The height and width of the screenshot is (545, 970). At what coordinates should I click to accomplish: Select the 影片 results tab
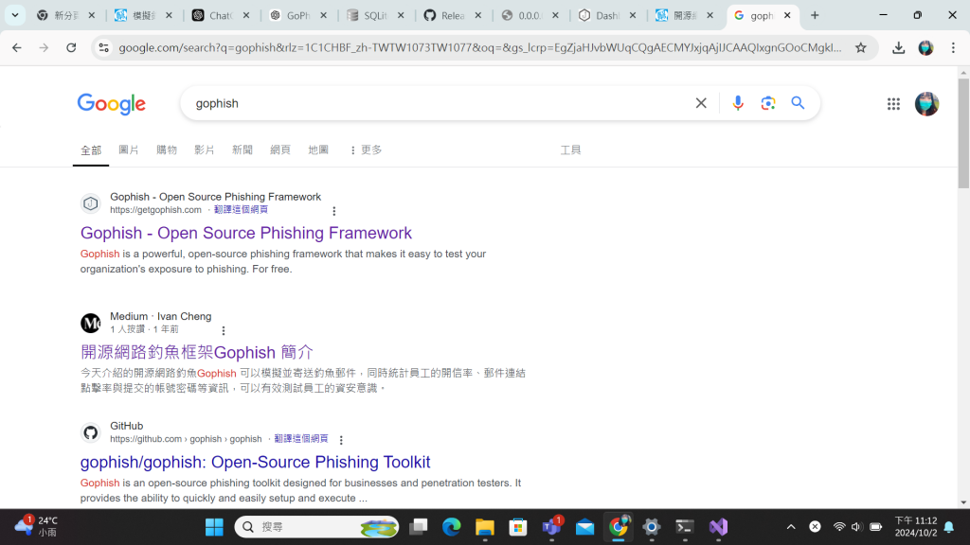click(x=205, y=150)
